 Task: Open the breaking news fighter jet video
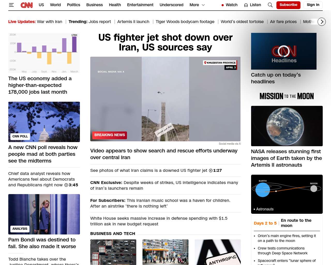click(x=165, y=99)
